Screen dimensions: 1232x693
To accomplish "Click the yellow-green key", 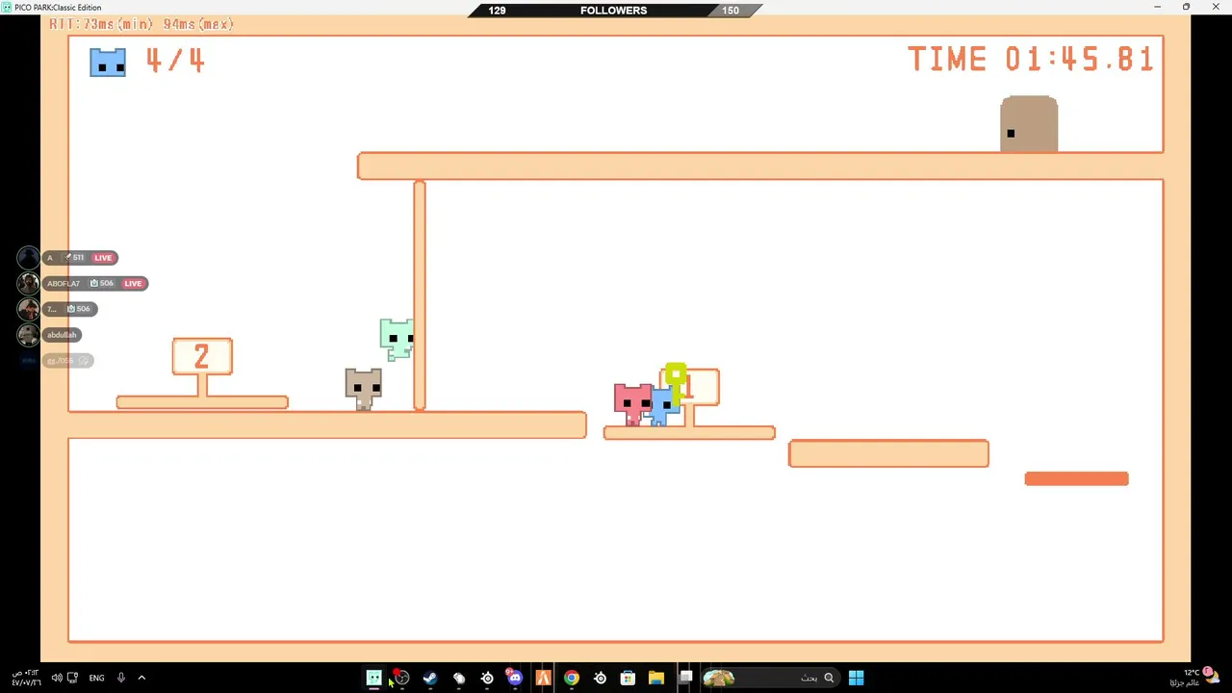I will click(676, 382).
